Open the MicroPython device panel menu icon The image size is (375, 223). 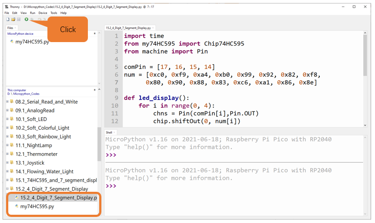tap(95, 34)
